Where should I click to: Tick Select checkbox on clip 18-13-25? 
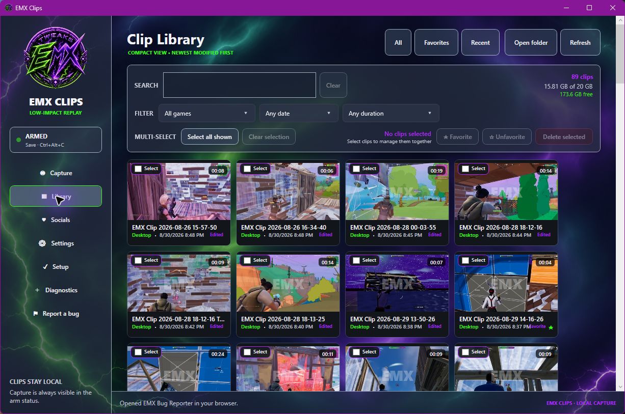pyautogui.click(x=247, y=260)
